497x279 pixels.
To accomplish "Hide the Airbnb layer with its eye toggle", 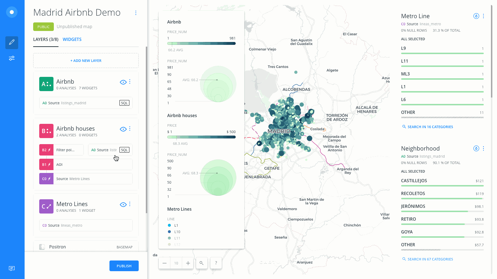I will (x=123, y=81).
